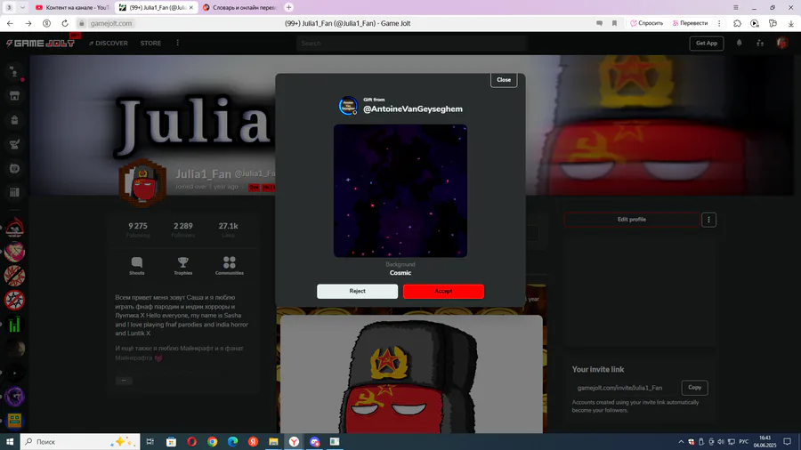Image resolution: width=801 pixels, height=450 pixels.
Task: Click the Перевести translate button
Action: click(x=690, y=23)
